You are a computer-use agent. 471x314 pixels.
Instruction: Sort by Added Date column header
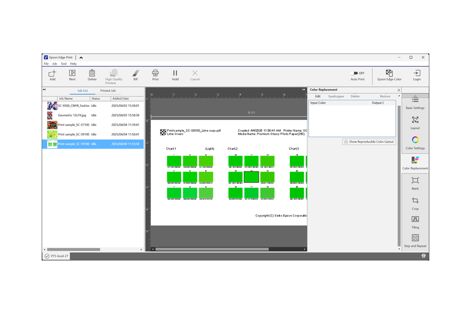[127, 99]
